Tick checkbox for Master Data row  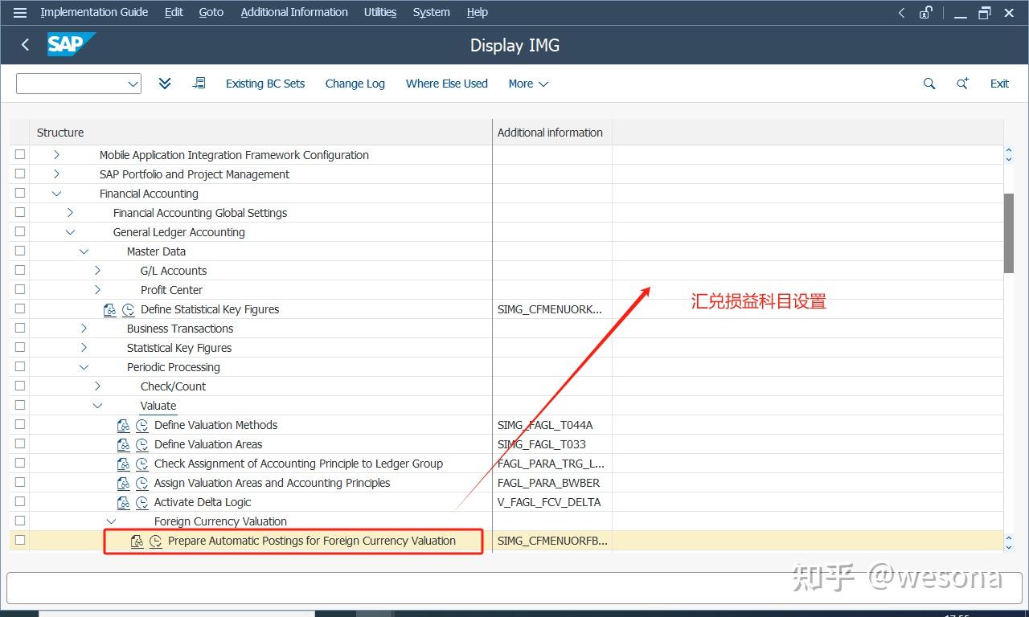[20, 251]
